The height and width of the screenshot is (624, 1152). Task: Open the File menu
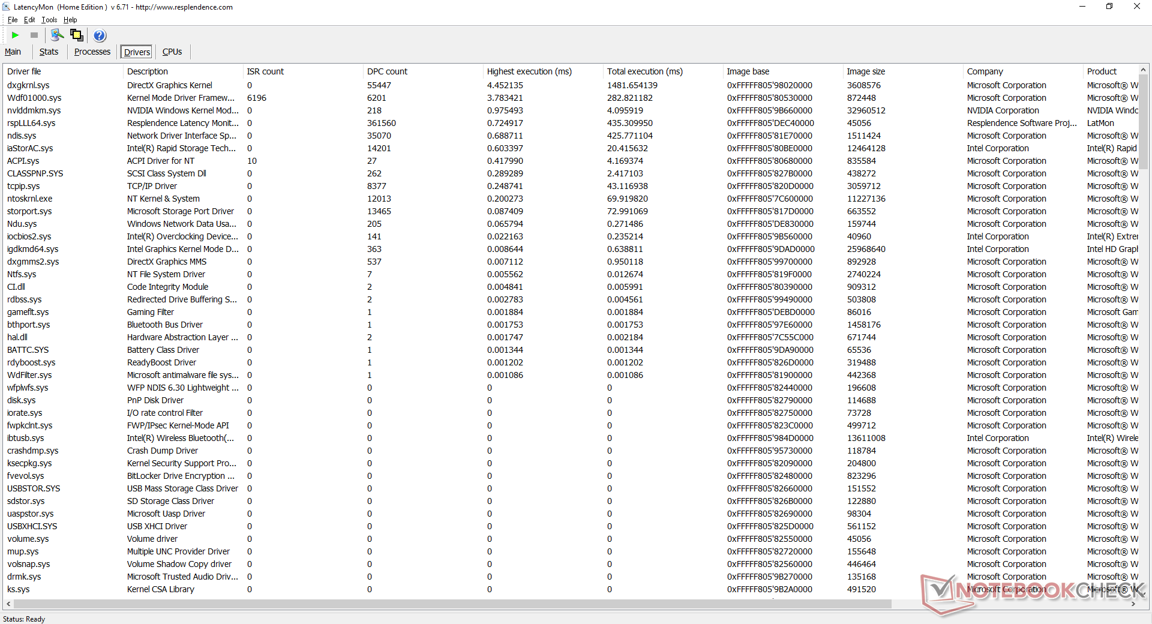pos(13,20)
